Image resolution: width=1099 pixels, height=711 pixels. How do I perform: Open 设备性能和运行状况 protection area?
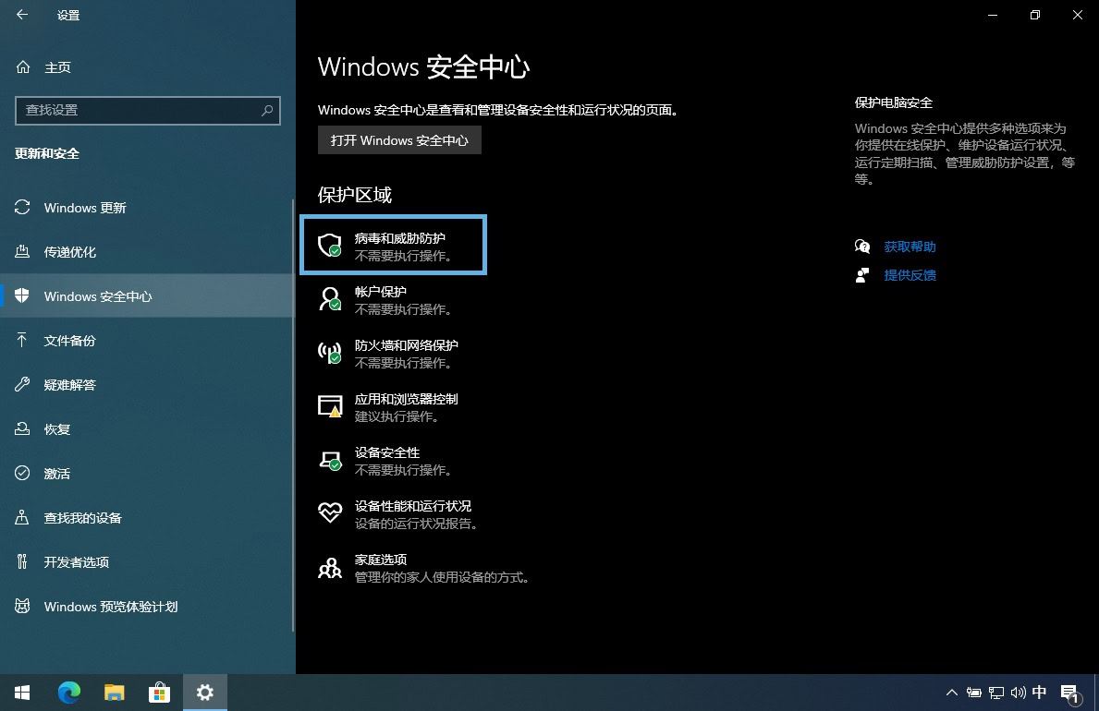point(399,514)
